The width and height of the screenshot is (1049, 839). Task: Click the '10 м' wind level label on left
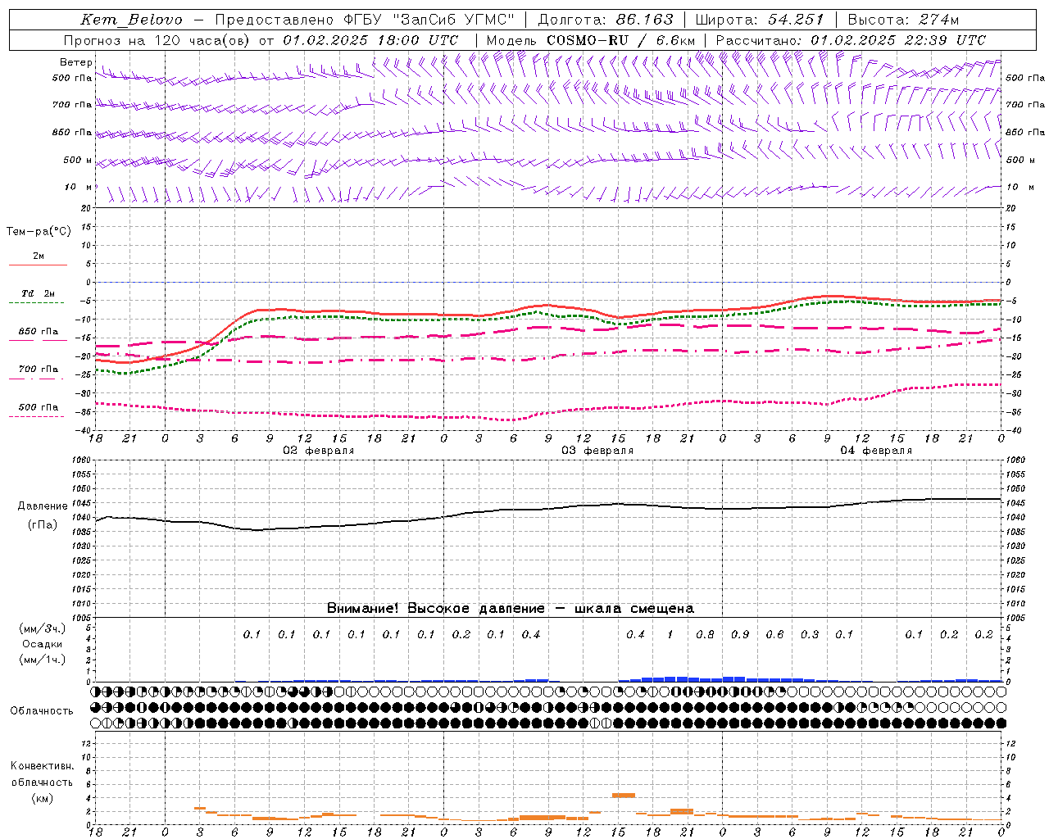pos(79,187)
